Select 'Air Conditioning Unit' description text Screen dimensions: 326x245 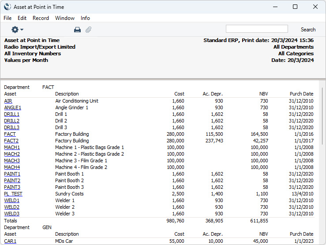[x=77, y=101]
